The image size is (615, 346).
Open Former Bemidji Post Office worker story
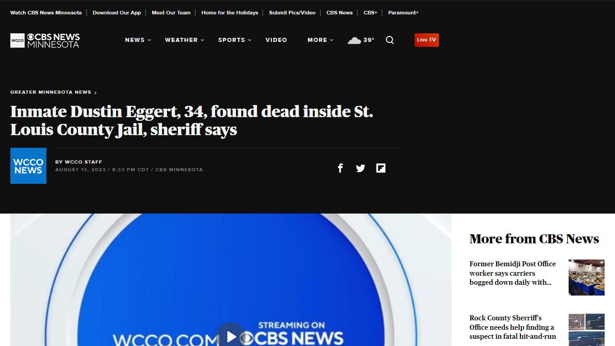(x=513, y=273)
